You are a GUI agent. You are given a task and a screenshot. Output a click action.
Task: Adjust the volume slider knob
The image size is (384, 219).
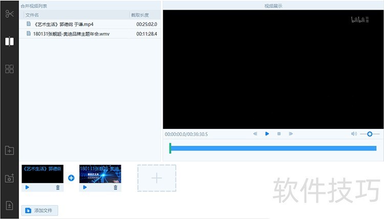click(370, 134)
